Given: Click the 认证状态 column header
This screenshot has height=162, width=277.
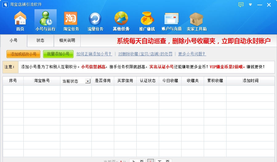Looking at the screenshot, I should point(148,81).
